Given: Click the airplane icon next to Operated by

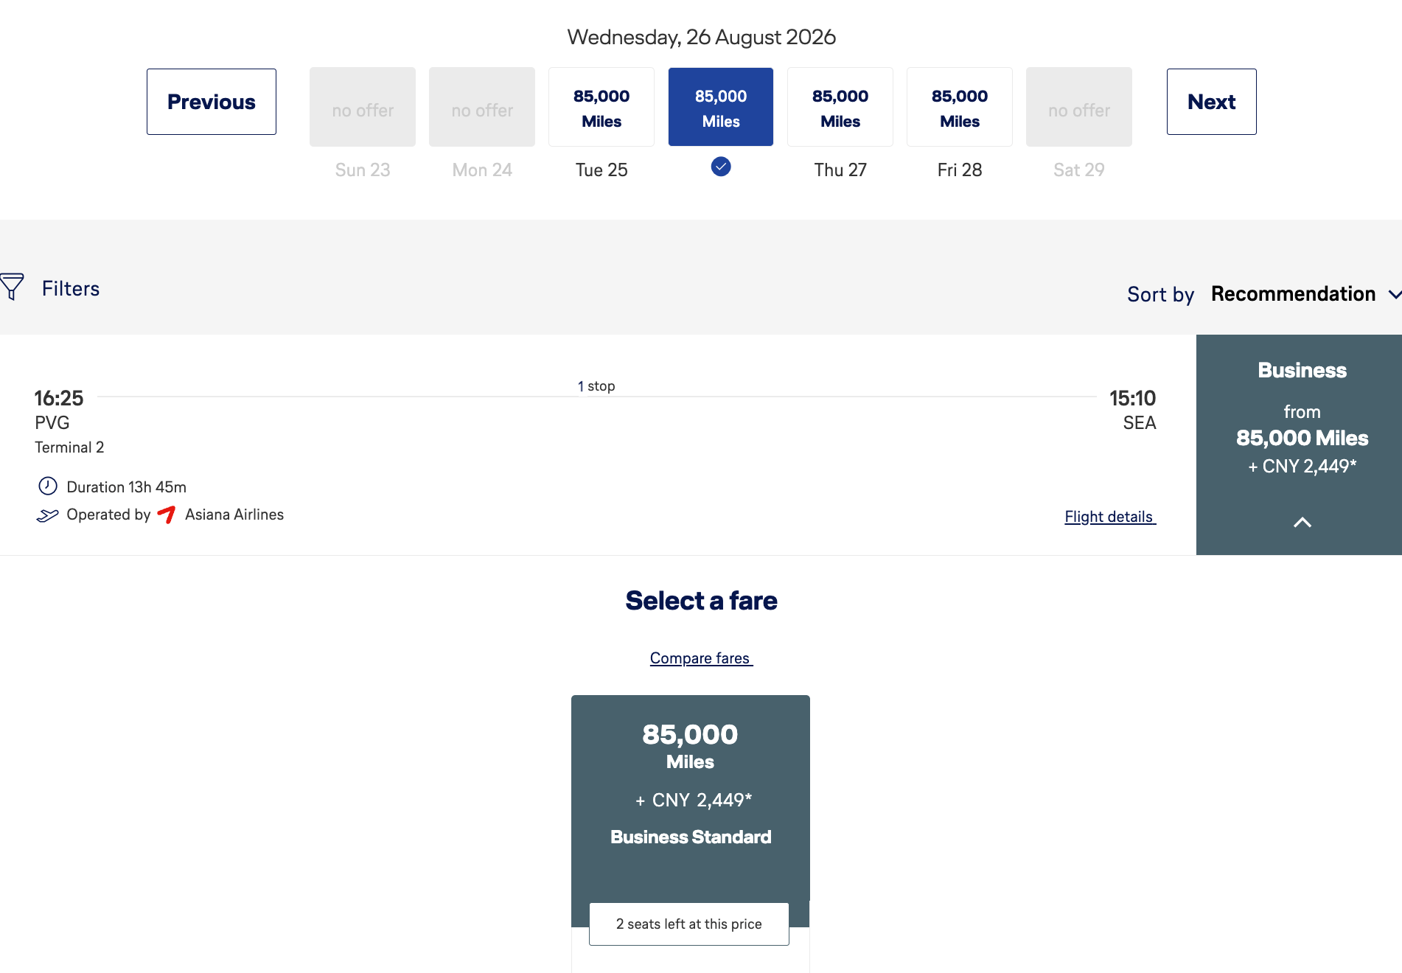Looking at the screenshot, I should tap(47, 515).
